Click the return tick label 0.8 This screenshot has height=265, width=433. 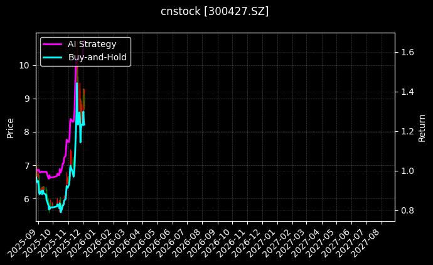click(407, 210)
